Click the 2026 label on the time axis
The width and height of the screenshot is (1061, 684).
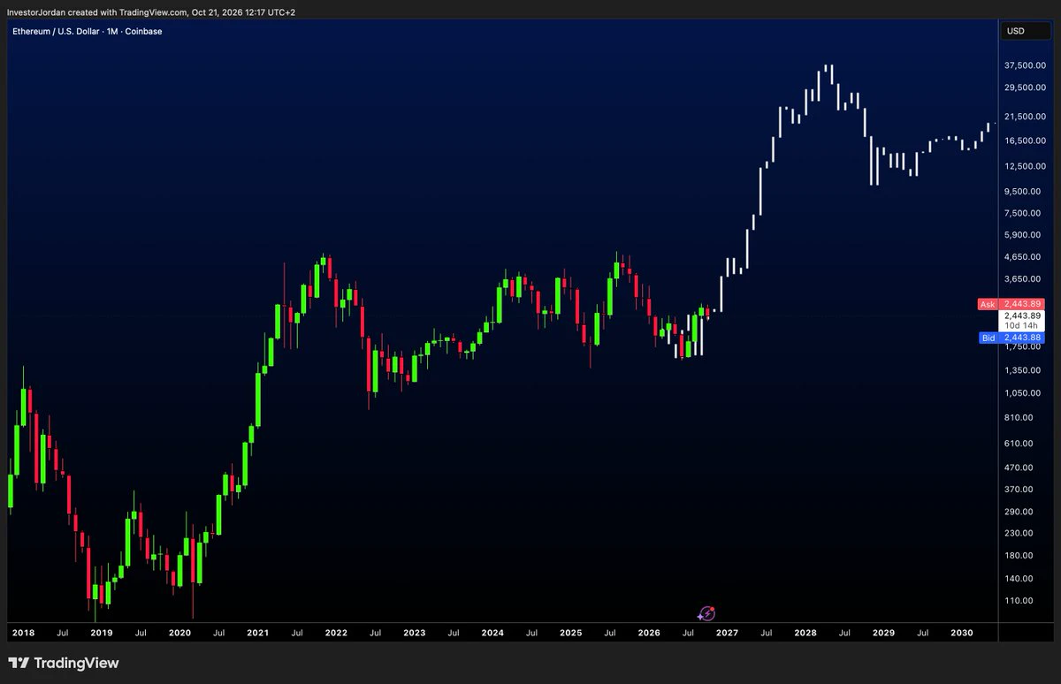(x=649, y=634)
